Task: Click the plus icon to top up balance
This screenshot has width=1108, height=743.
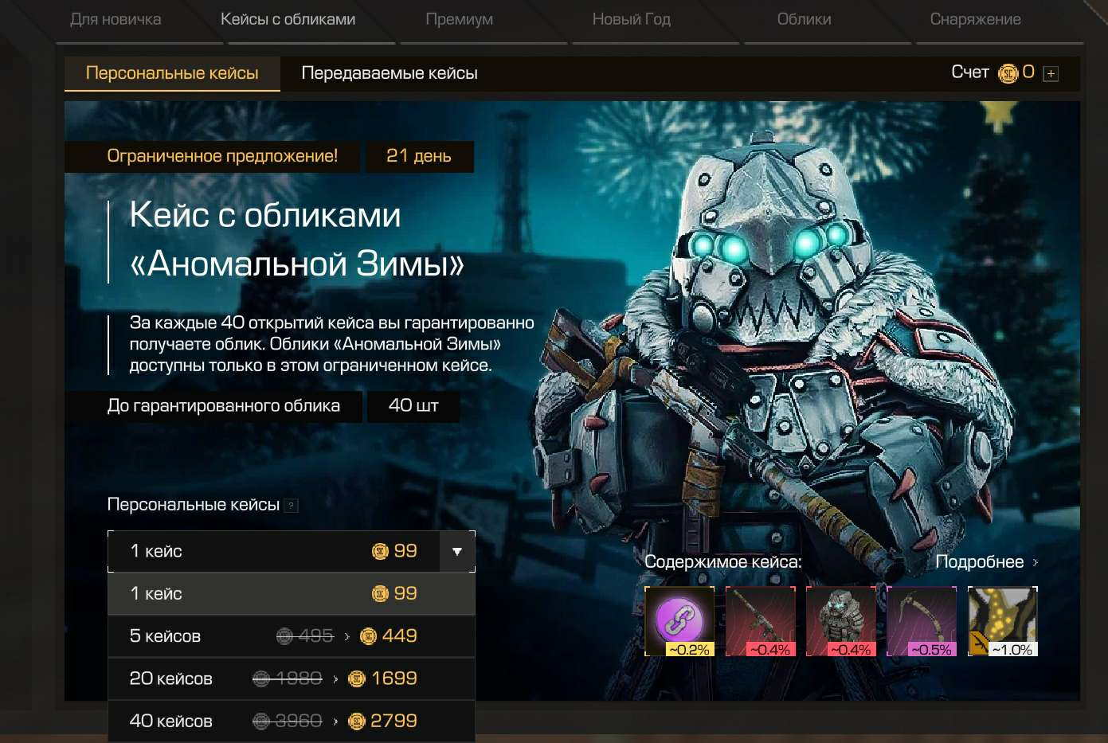Action: coord(1051,74)
